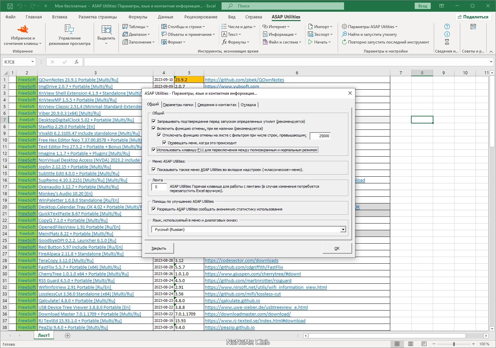Click OK in the dialog
This screenshot has height=348, width=496.
[x=337, y=248]
